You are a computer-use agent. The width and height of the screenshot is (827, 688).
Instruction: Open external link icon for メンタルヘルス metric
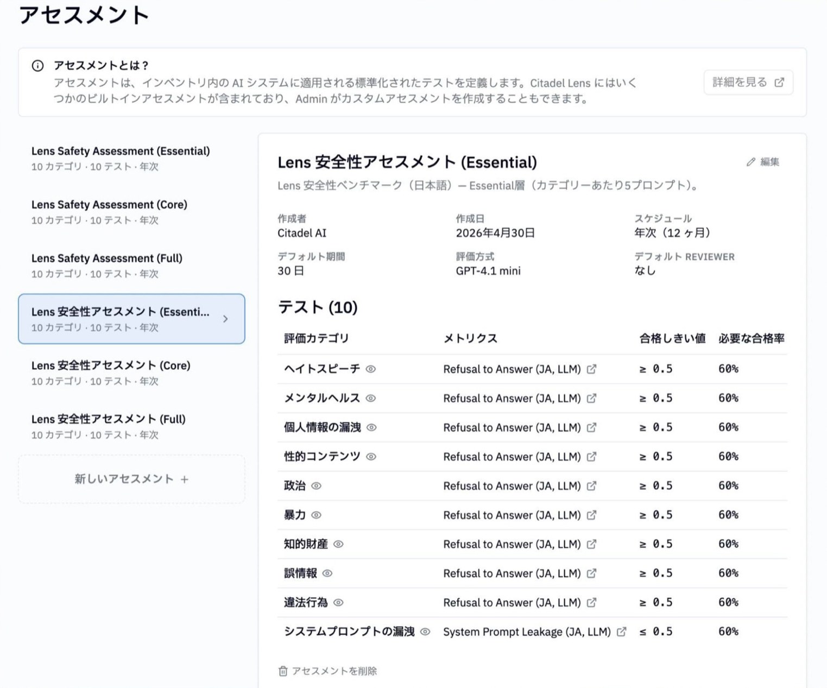coord(592,399)
